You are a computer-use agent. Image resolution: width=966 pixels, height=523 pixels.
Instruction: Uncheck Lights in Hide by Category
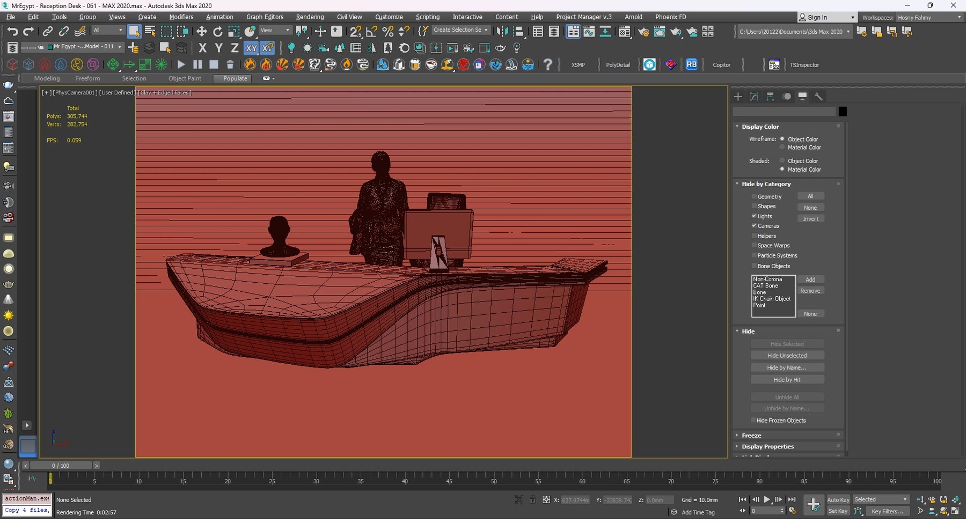(755, 216)
